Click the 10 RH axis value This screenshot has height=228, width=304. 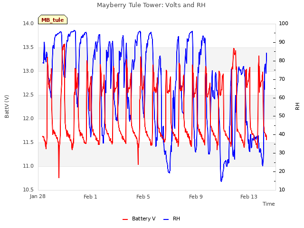pyautogui.click(x=282, y=190)
